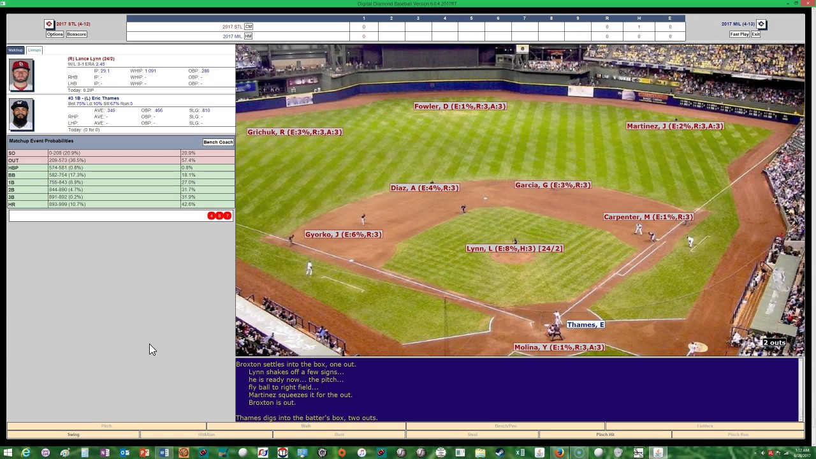Image resolution: width=816 pixels, height=459 pixels.
Task: Select the Garcia, G second base label
Action: 553,186
